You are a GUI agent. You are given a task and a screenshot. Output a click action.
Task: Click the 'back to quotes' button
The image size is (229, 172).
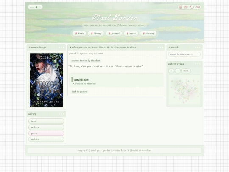pyautogui.click(x=79, y=92)
